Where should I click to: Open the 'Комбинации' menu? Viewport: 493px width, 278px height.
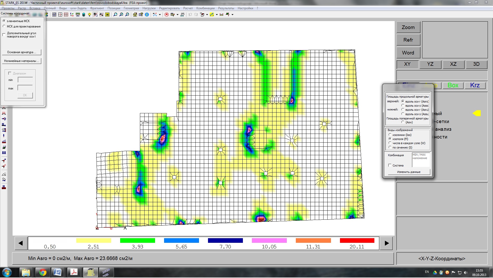click(x=205, y=8)
